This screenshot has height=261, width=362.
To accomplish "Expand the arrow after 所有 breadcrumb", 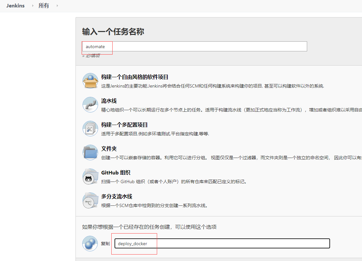I will tap(57, 6).
